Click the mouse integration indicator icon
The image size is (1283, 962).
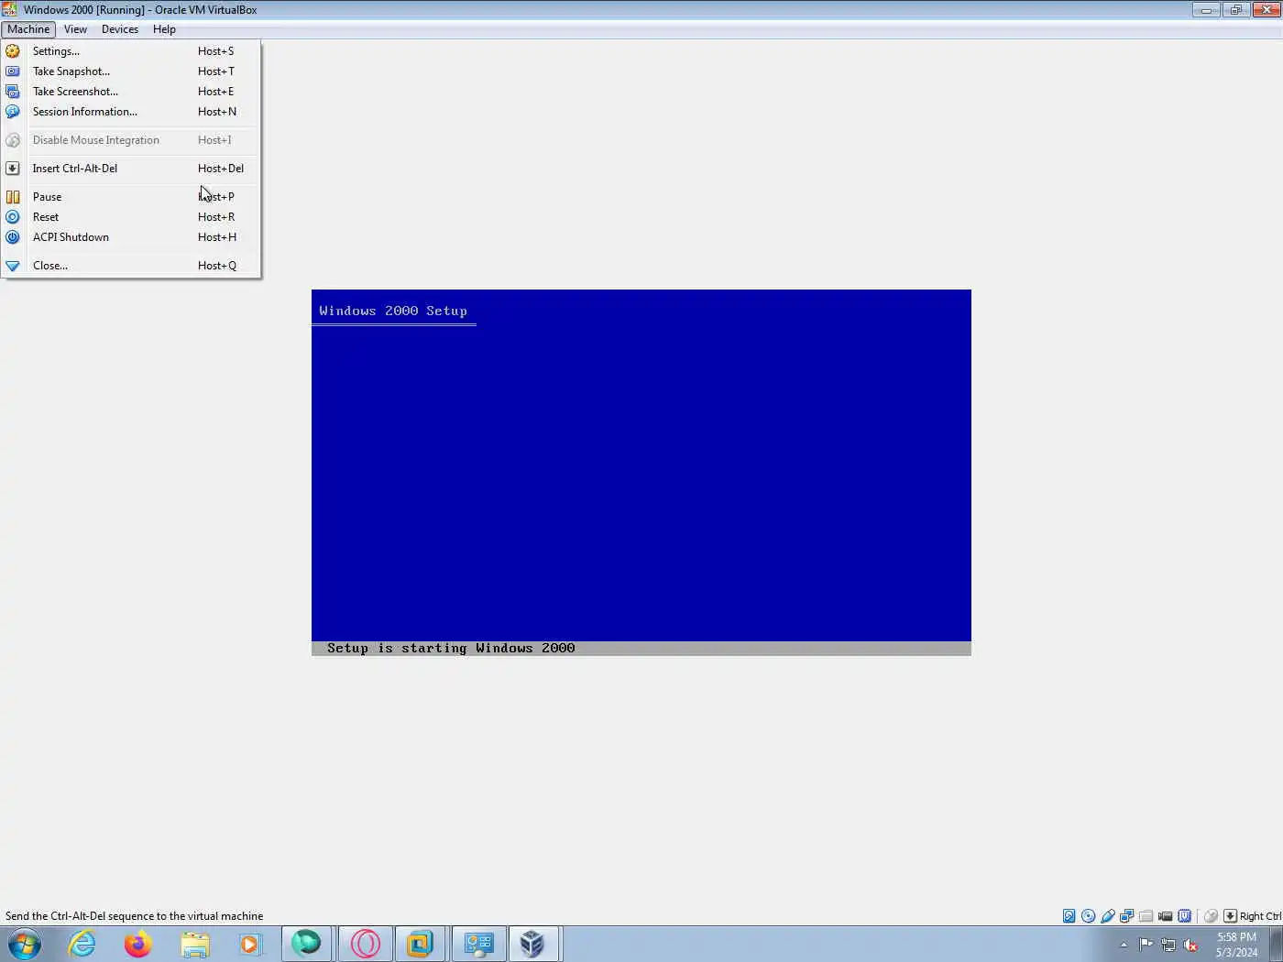click(1211, 916)
